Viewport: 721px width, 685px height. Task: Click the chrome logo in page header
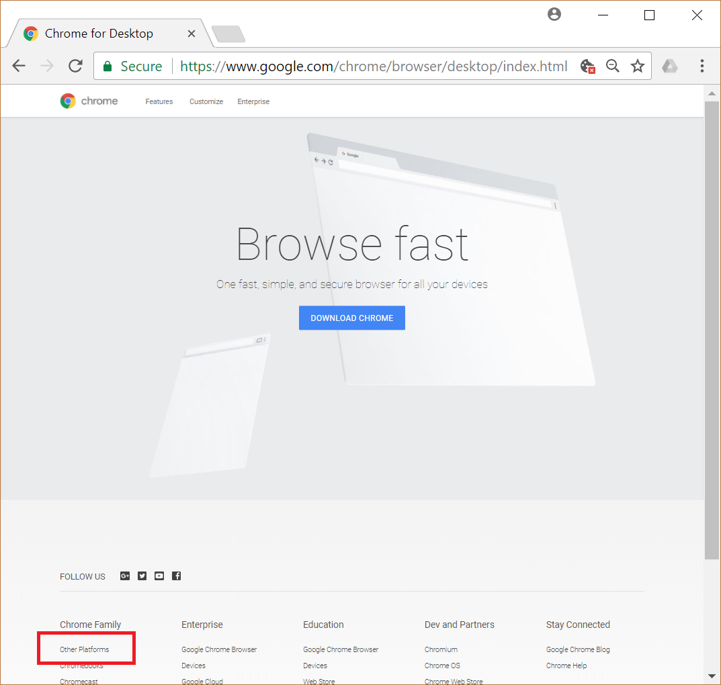[89, 101]
